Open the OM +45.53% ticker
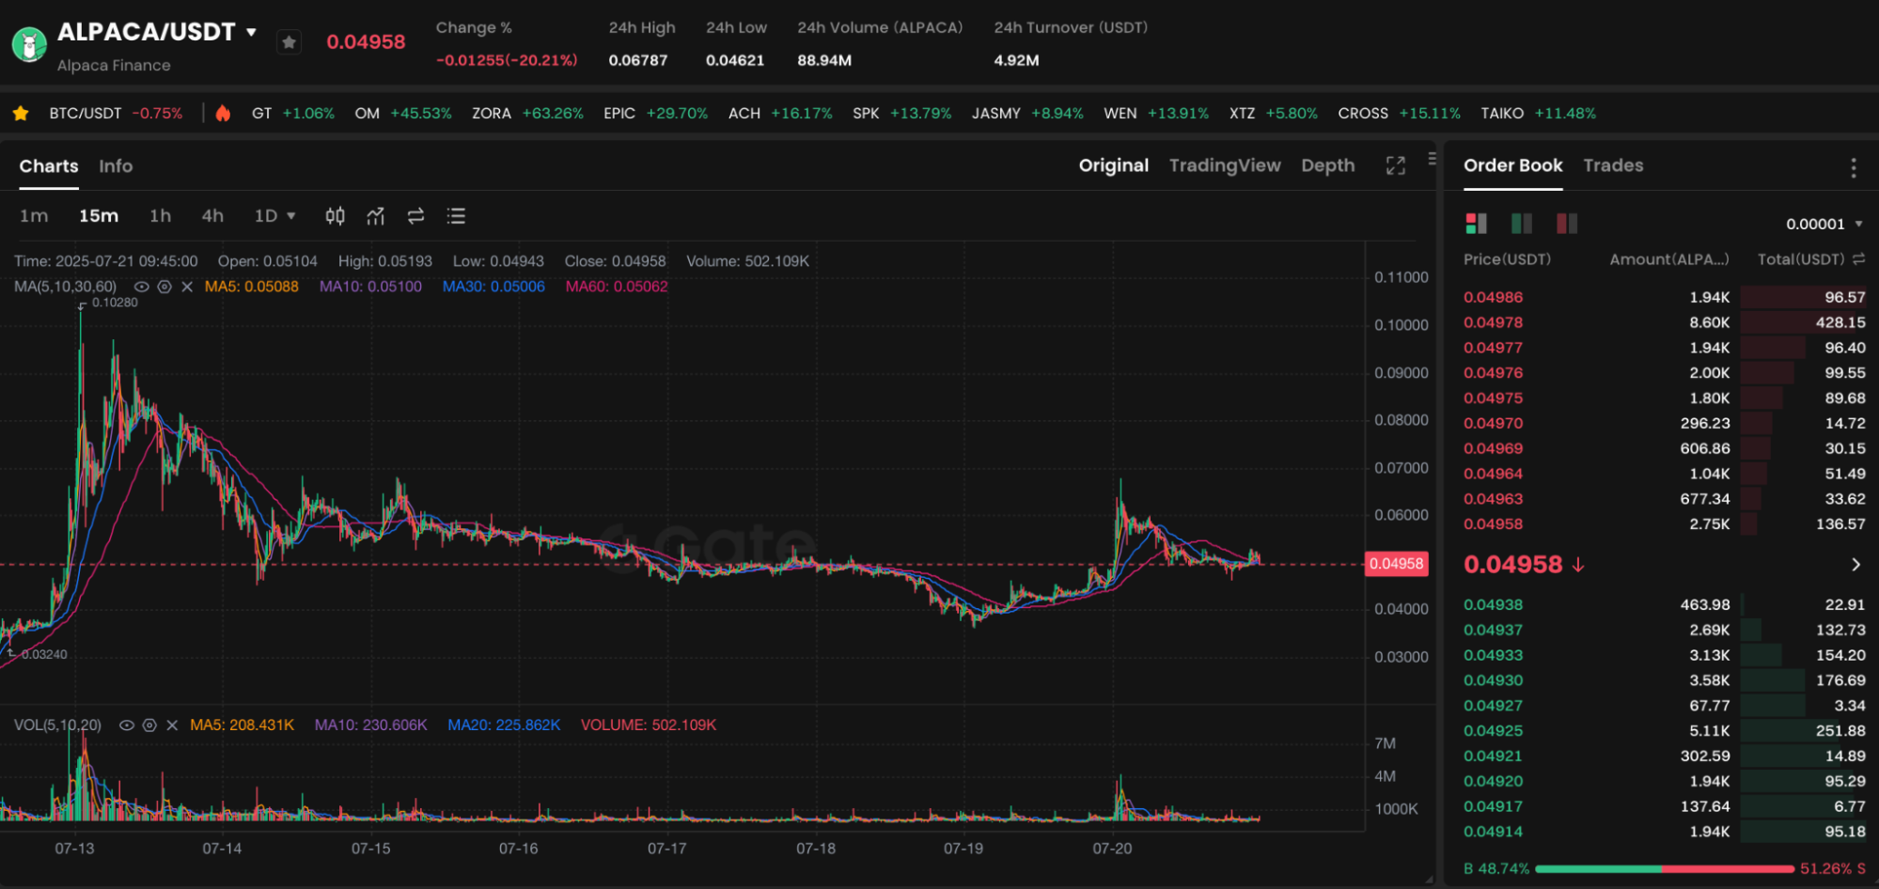The width and height of the screenshot is (1879, 889). [x=403, y=113]
